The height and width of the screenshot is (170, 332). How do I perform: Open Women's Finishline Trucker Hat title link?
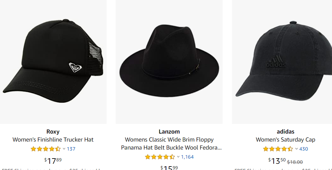[53, 140]
